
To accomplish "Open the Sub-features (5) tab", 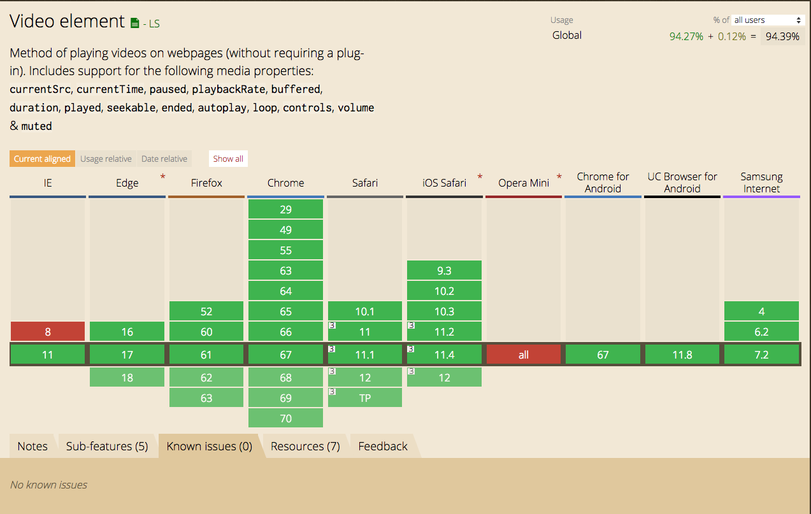I will (107, 446).
